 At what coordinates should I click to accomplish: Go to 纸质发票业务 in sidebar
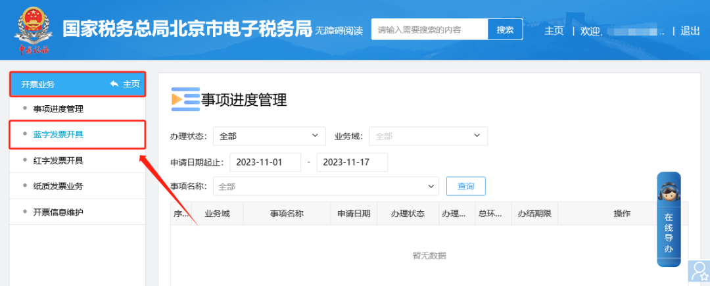coord(59,186)
